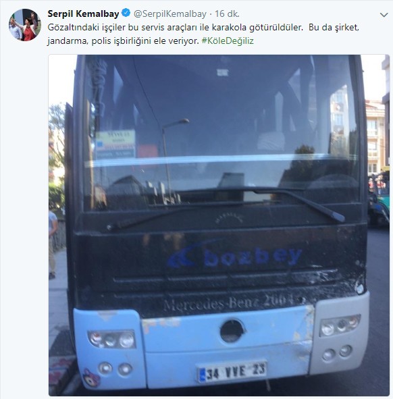Click the bus's left-side headlight cluster
The image size is (393, 399).
click(111, 340)
